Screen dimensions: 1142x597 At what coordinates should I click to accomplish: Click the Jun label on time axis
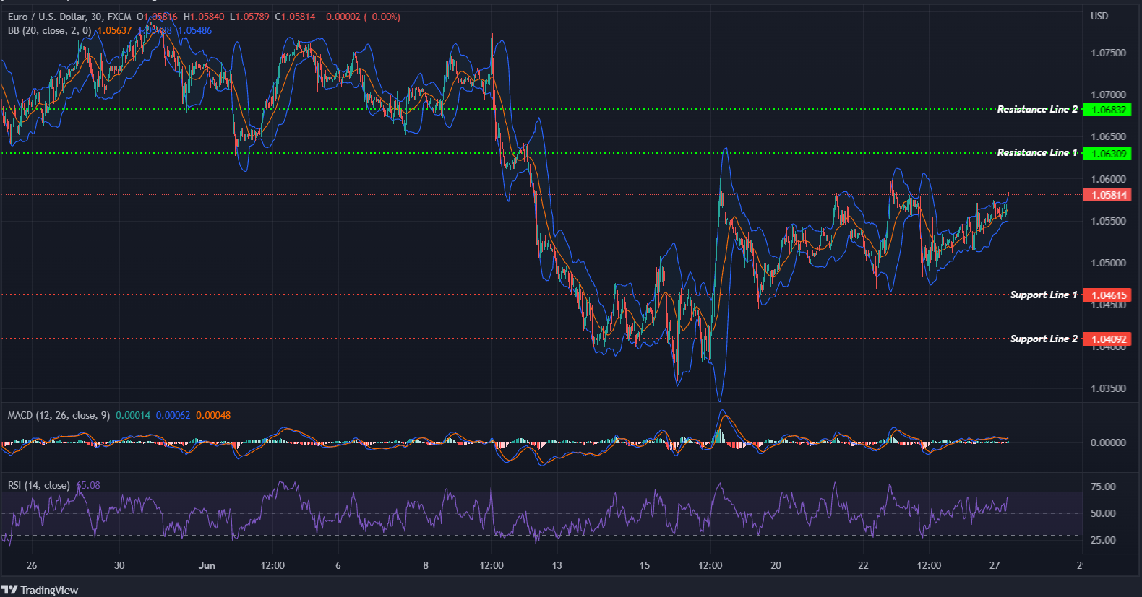click(207, 565)
